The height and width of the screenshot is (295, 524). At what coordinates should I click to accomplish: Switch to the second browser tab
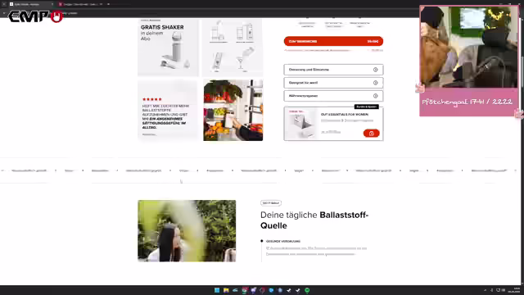coord(79,4)
